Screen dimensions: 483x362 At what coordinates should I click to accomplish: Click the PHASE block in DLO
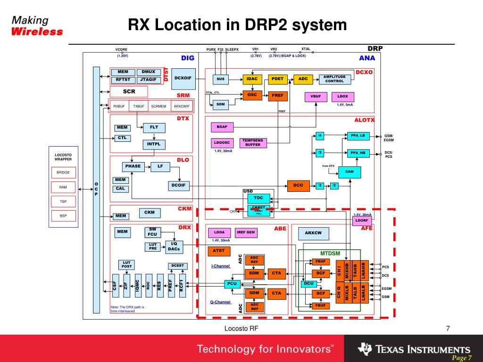(133, 166)
